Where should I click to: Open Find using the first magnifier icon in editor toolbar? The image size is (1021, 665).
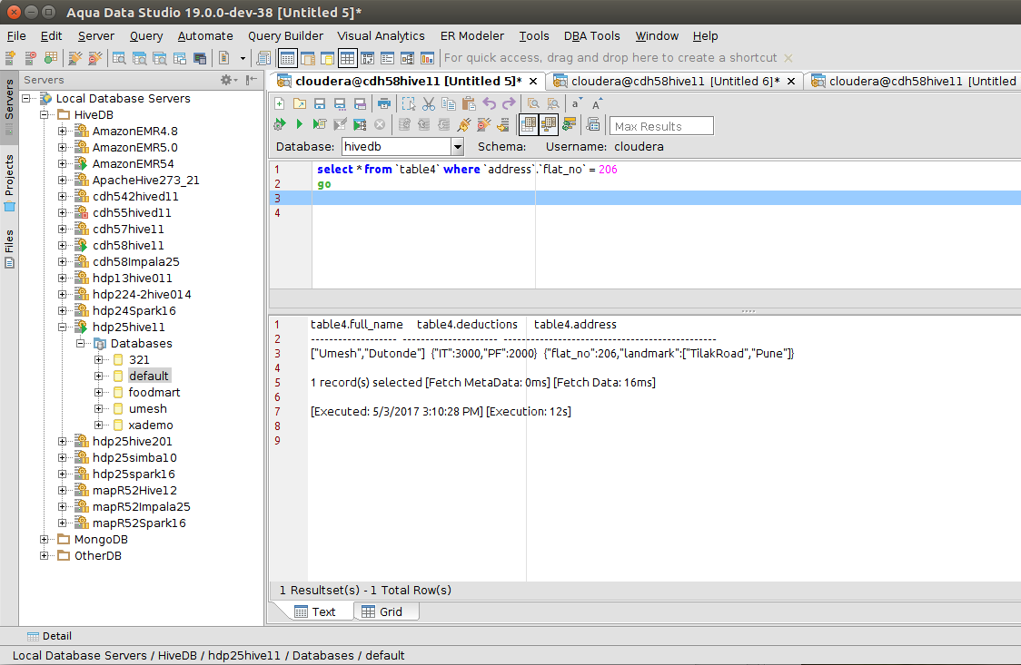tap(533, 103)
